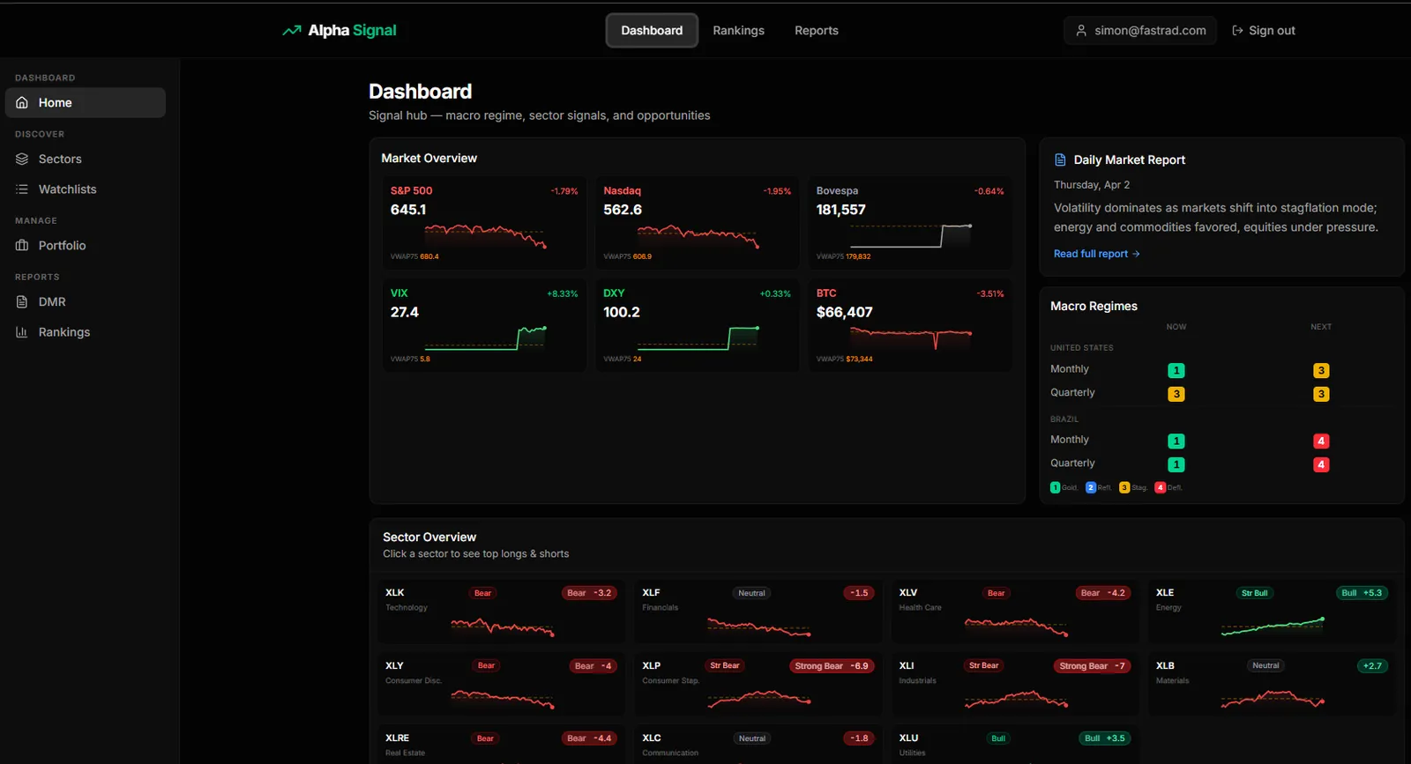The width and height of the screenshot is (1411, 764).
Task: Click the XLP Strong Bear -6.9 badge
Action: pyautogui.click(x=832, y=666)
